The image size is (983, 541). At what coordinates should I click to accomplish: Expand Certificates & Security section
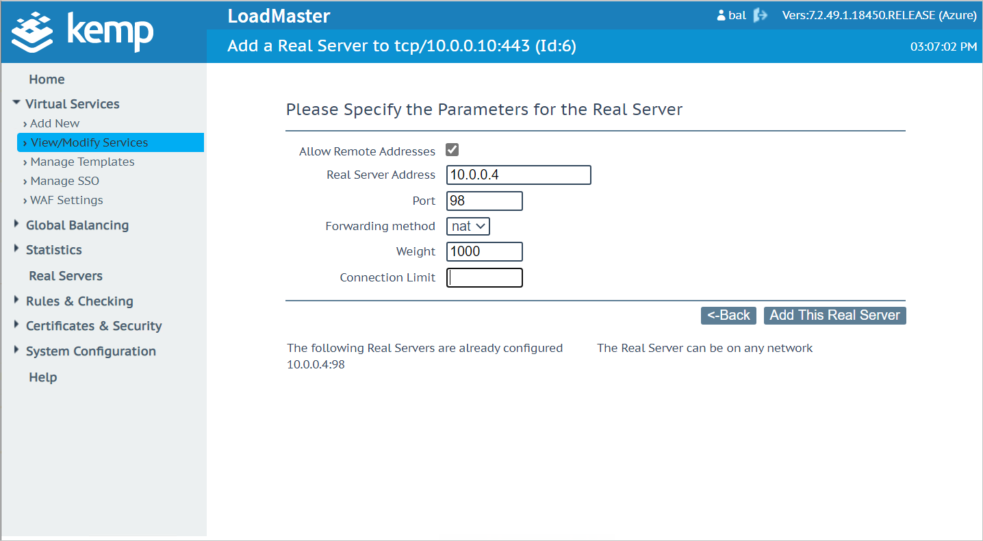[x=94, y=326]
